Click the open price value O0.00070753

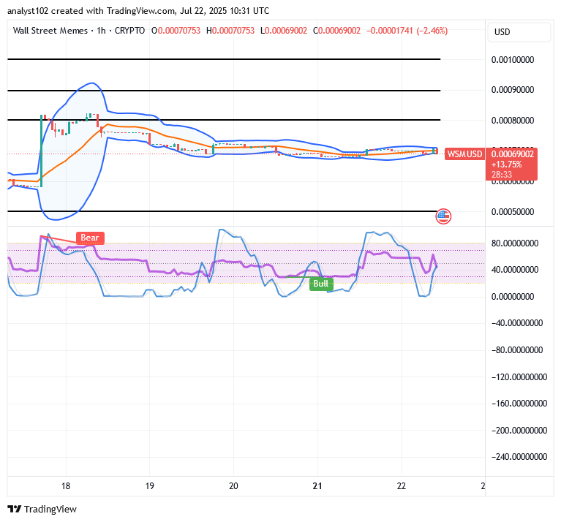click(176, 31)
